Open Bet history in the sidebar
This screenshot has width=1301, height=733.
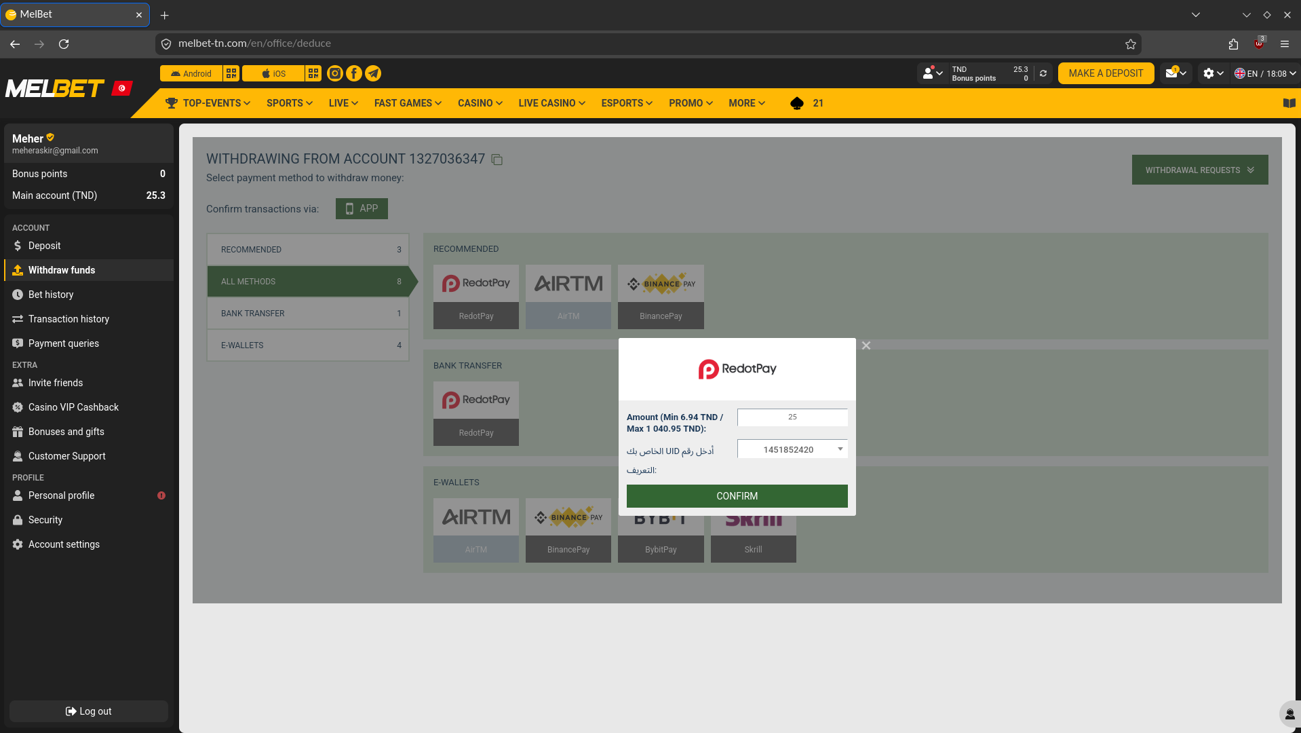89,295
